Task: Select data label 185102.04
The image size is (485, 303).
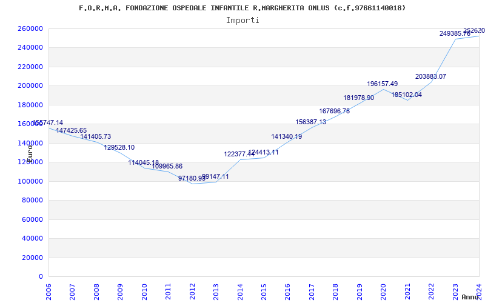Action: point(406,95)
